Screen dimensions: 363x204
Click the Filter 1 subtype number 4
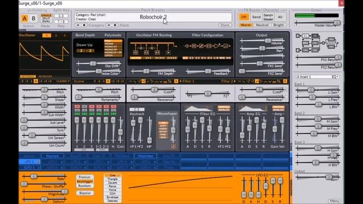point(176,81)
